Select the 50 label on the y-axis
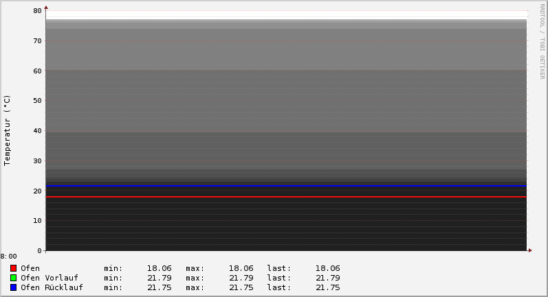Image resolution: width=548 pixels, height=297 pixels. (x=37, y=101)
